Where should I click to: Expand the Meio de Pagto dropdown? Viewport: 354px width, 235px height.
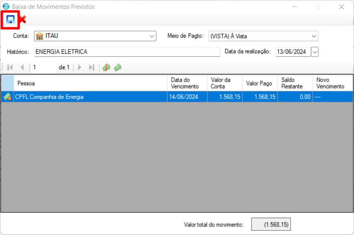(314, 36)
